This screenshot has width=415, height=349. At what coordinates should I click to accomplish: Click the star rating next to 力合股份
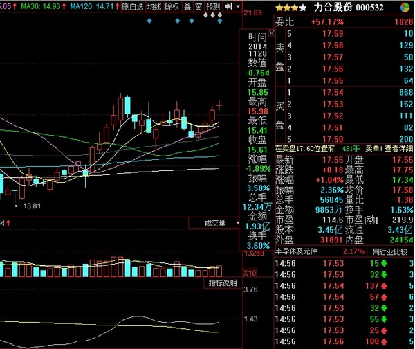291,8
